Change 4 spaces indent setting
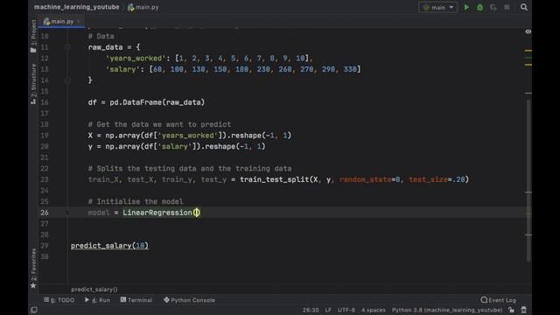Screen dimensions: 560x315 click(x=374, y=310)
